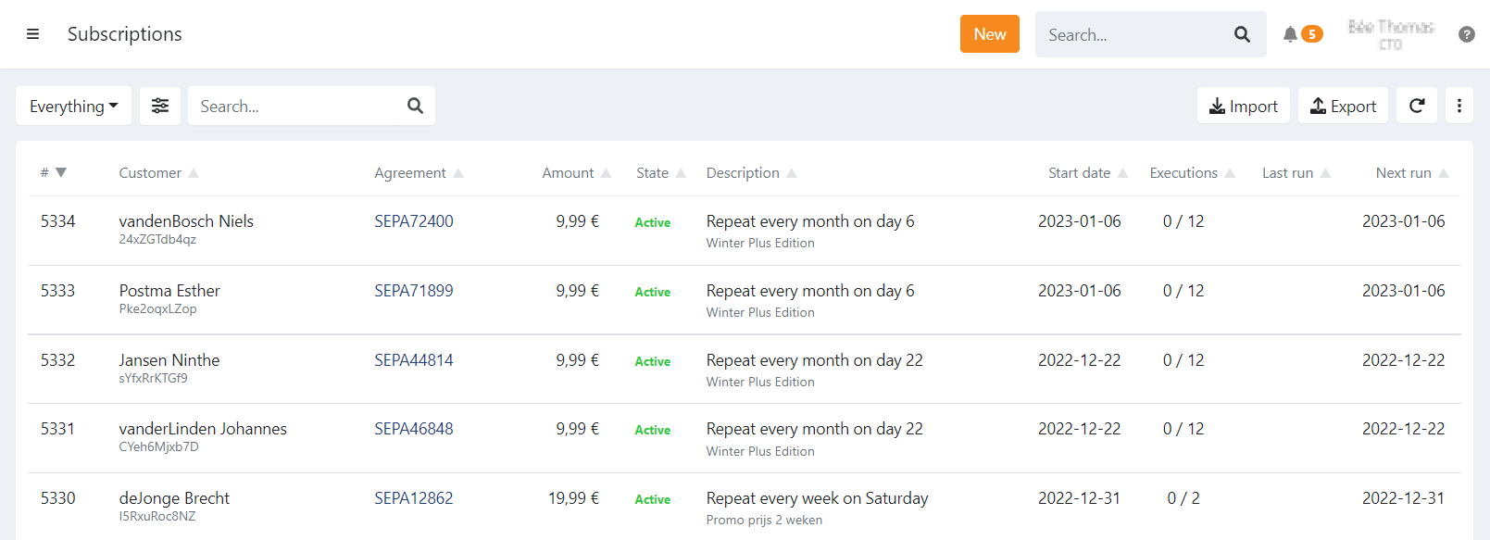Image resolution: width=1490 pixels, height=540 pixels.
Task: Sort by the # column
Action: 53,172
